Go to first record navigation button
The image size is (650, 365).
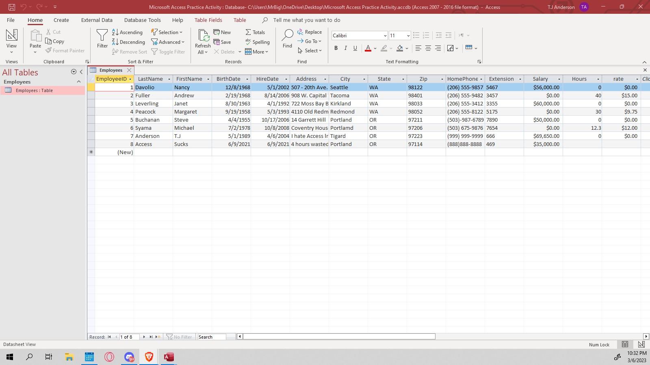[109, 337]
